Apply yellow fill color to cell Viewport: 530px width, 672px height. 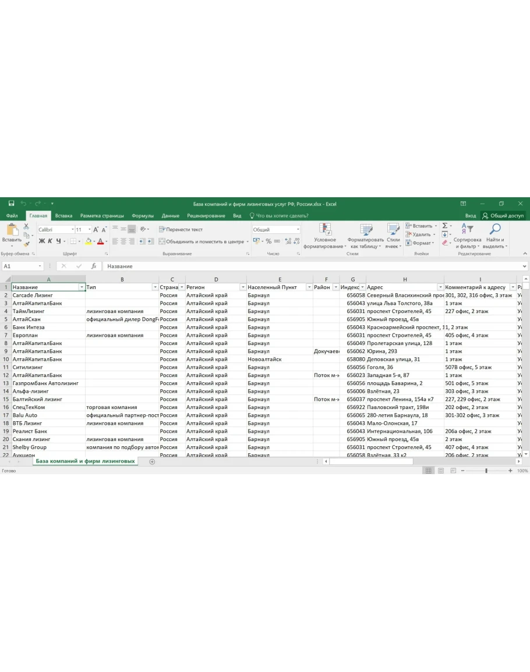pyautogui.click(x=89, y=241)
